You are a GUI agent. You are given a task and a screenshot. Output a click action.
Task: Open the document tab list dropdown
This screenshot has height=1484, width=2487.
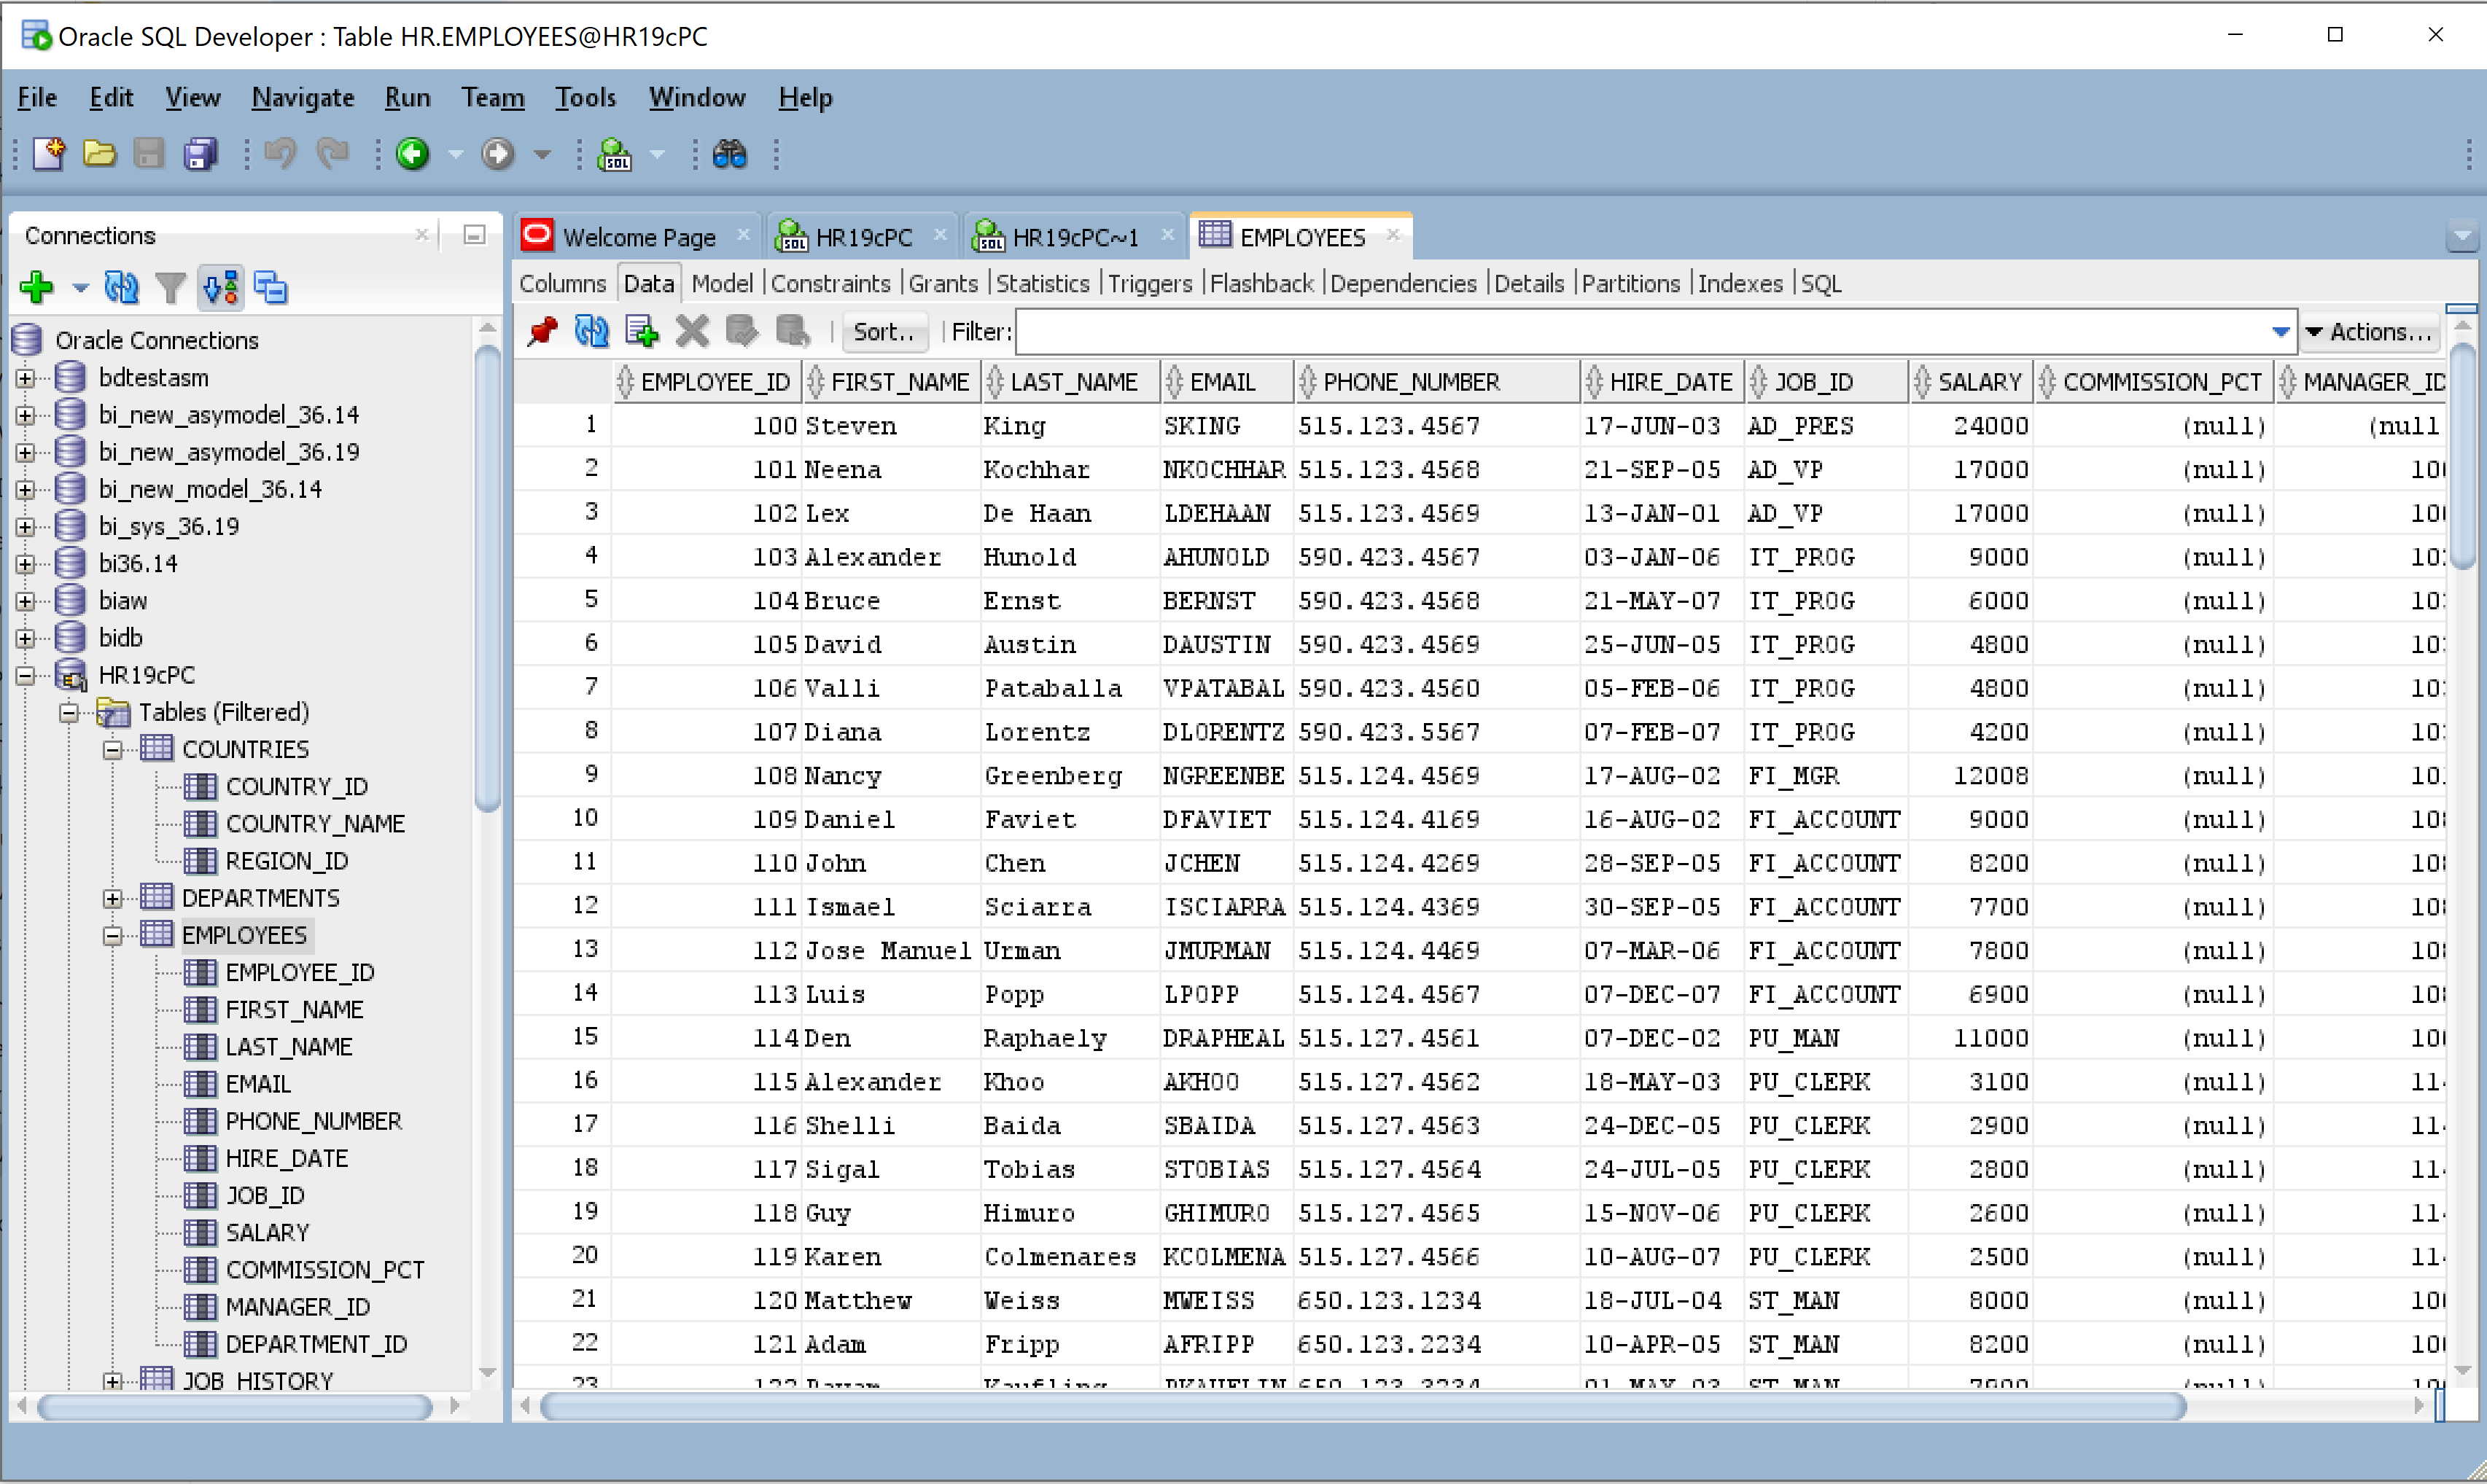coord(2462,237)
